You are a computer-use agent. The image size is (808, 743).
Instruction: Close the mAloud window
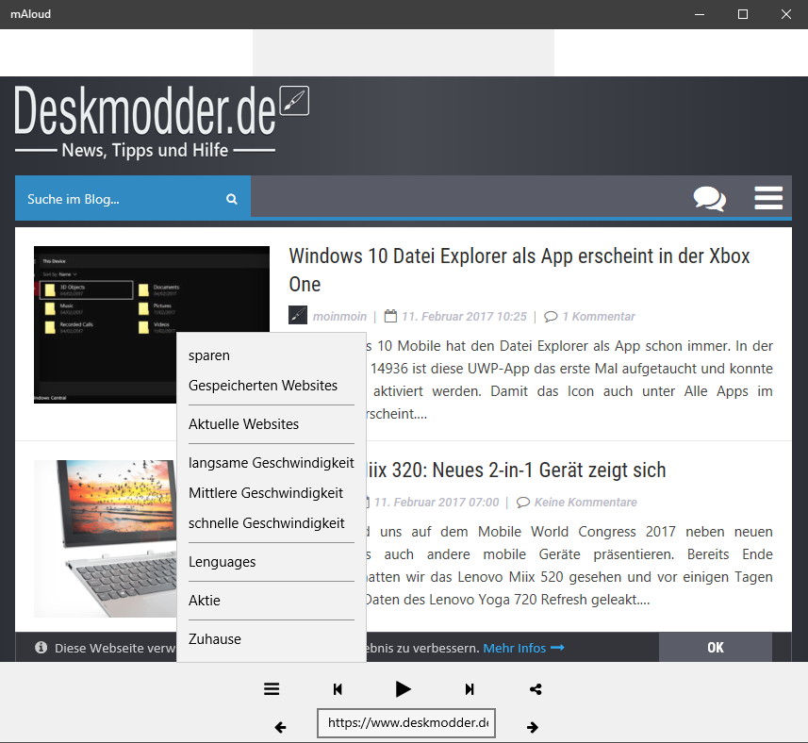tap(785, 14)
